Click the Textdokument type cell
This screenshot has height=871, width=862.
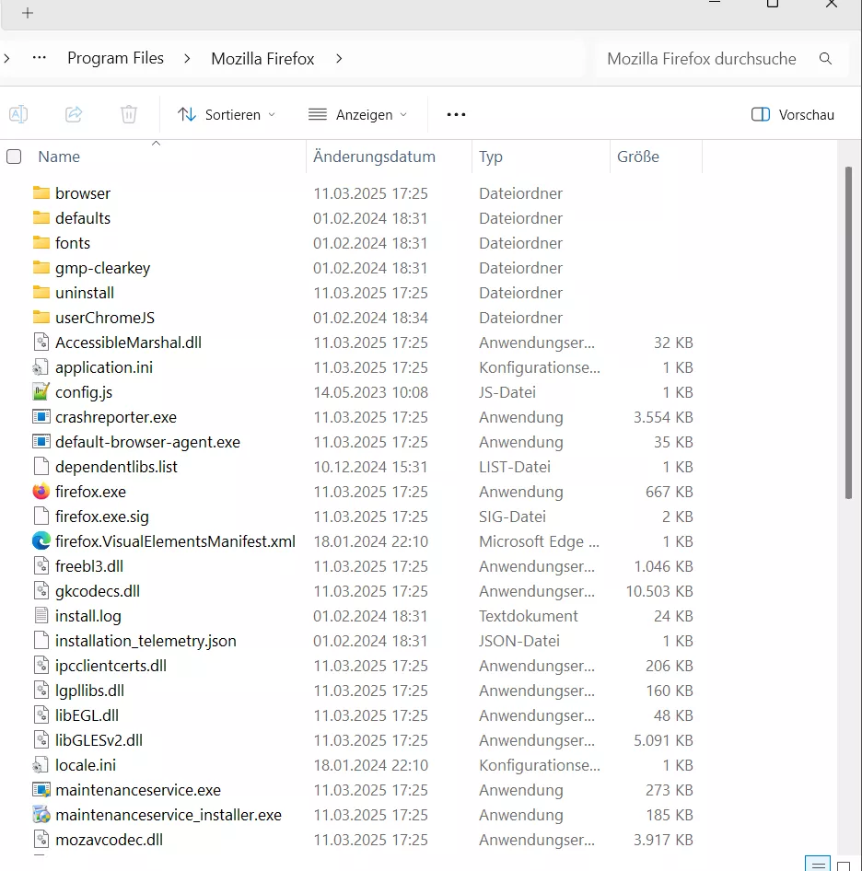[x=528, y=615]
